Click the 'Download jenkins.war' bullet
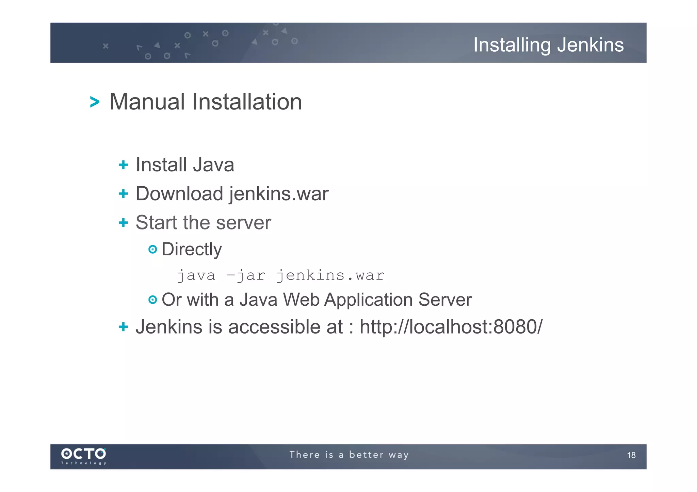This screenshot has width=697, height=492. tap(232, 194)
